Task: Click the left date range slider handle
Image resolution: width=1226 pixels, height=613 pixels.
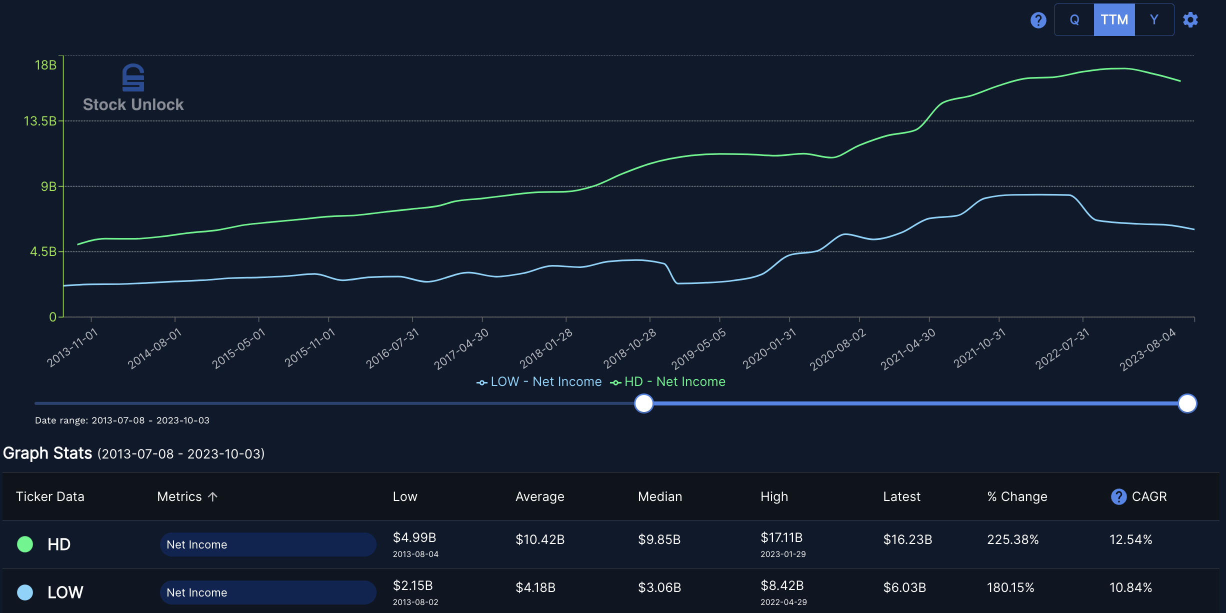Action: tap(644, 403)
